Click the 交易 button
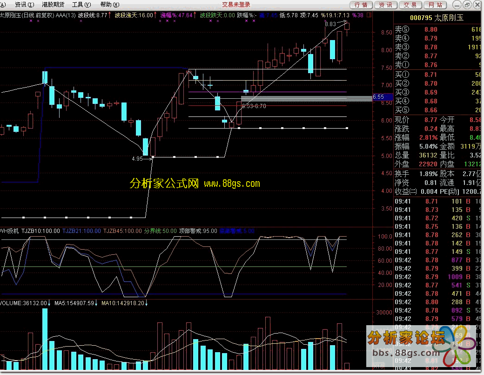This screenshot has width=484, height=375. click(x=410, y=5)
